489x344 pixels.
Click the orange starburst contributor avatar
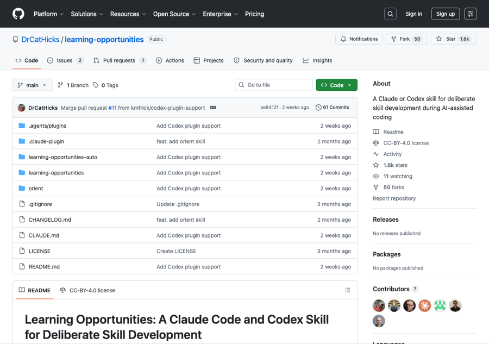(x=424, y=305)
